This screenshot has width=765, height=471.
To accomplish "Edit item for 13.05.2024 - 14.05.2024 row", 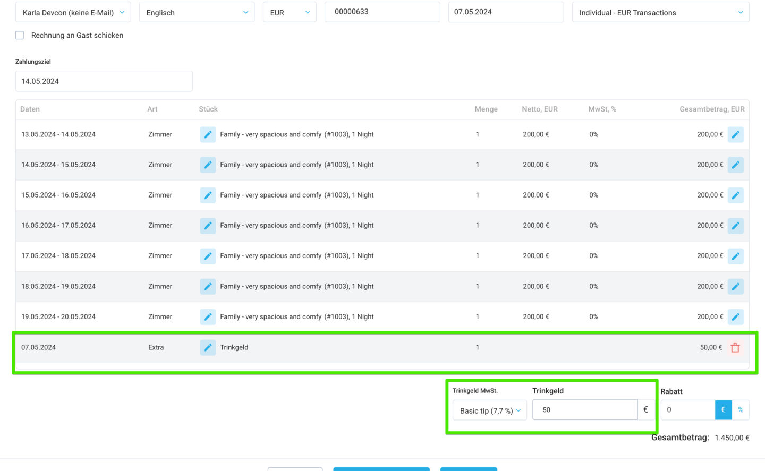I will [208, 134].
